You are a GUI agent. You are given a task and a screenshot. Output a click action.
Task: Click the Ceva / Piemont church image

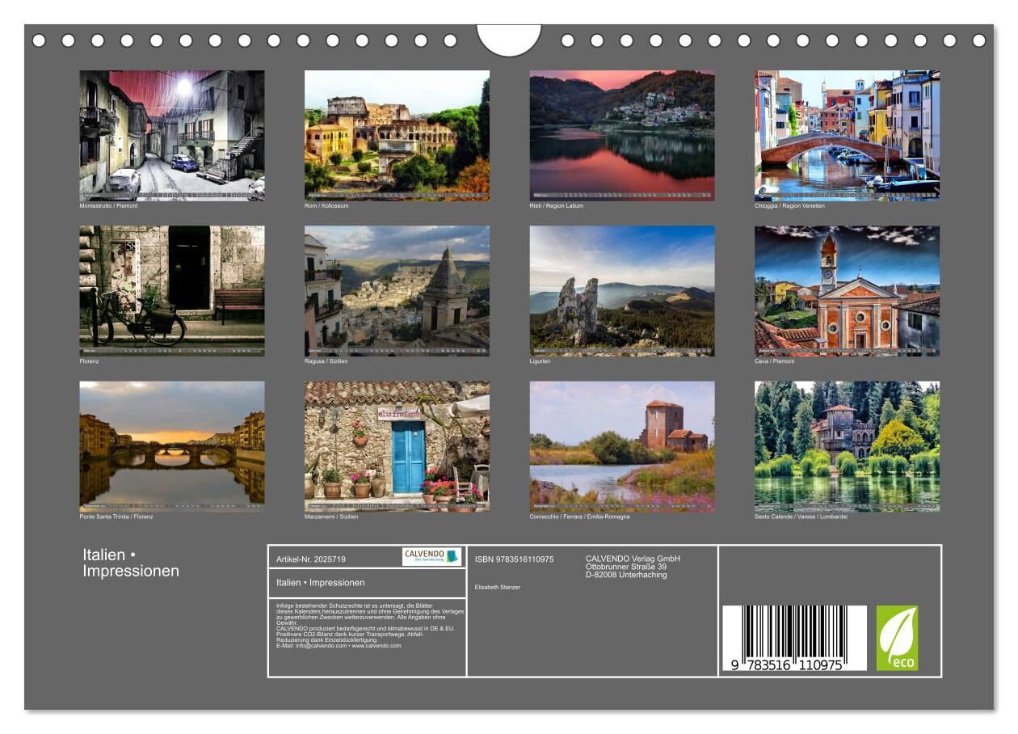[x=847, y=290]
